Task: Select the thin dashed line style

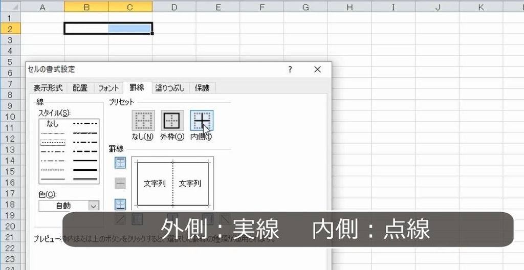Action: (x=53, y=170)
